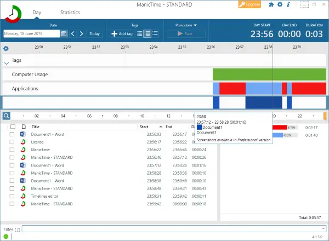Click the Applications timeline label

point(25,88)
